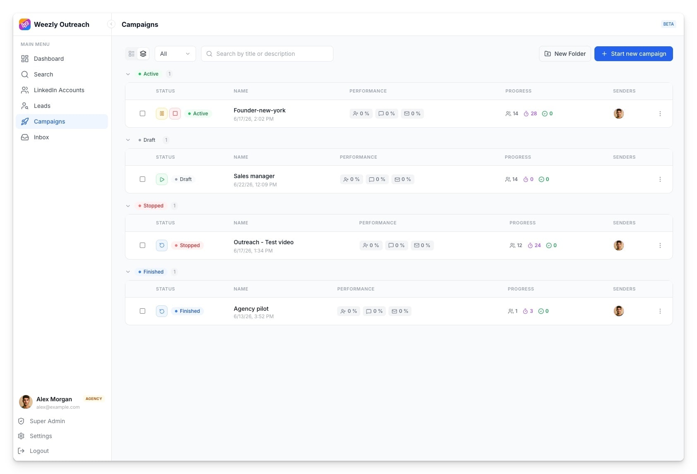Click Start new campaign button
Viewport: 697px width, 474px height.
[x=633, y=54]
